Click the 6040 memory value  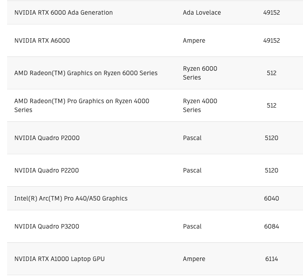271,198
